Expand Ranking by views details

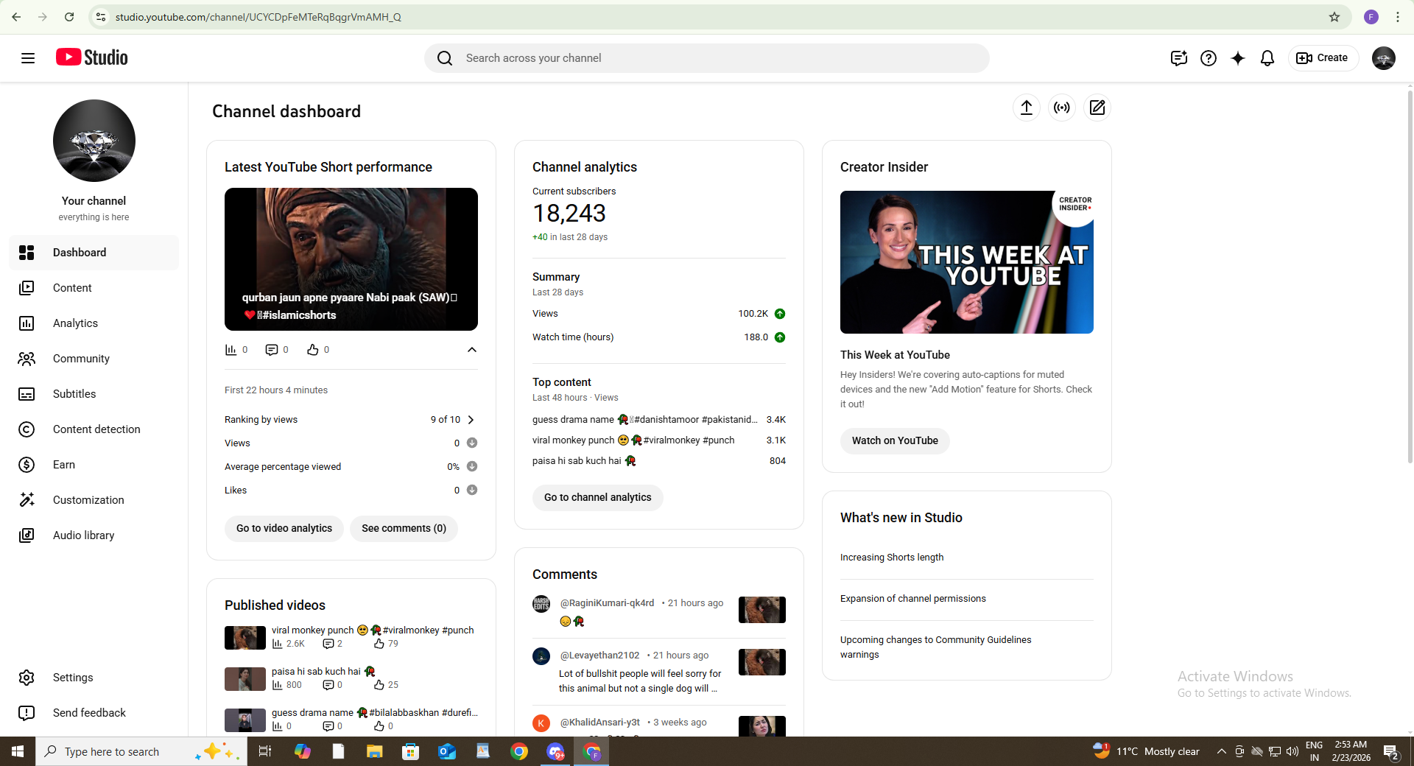pos(471,420)
